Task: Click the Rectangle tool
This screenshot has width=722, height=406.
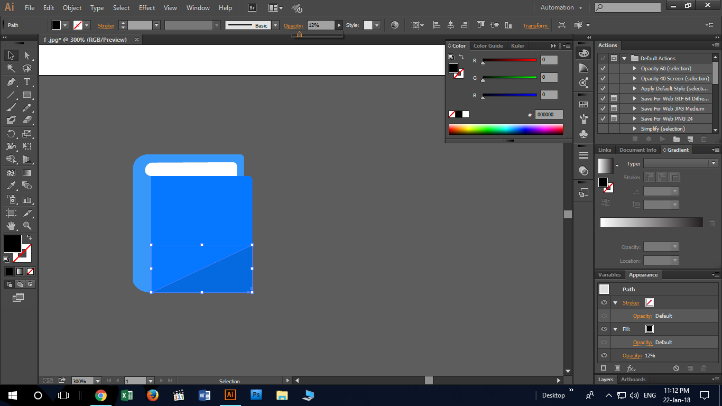Action: 27,95
